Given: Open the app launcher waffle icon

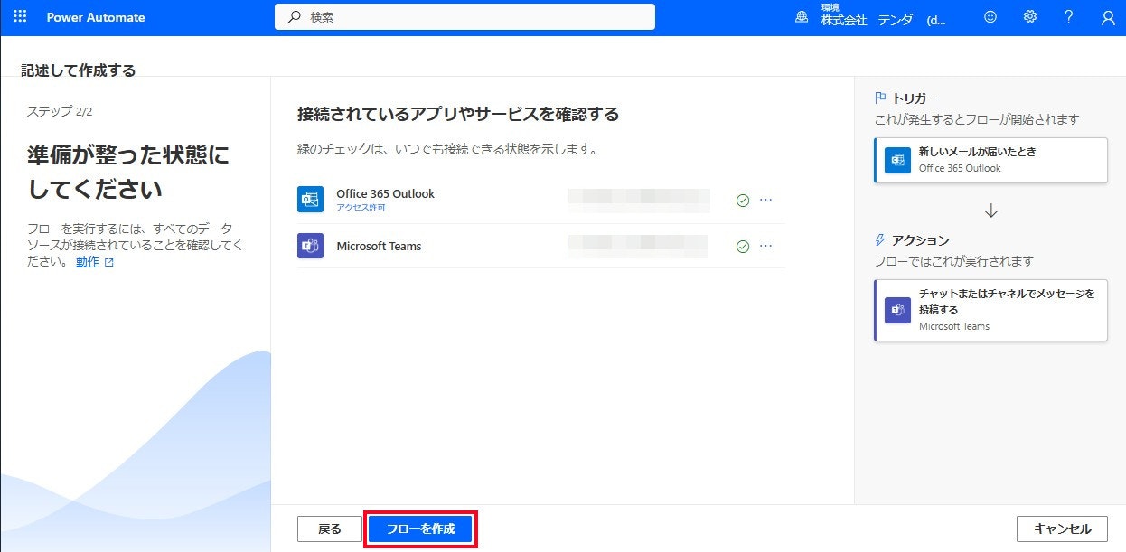Looking at the screenshot, I should tap(20, 17).
